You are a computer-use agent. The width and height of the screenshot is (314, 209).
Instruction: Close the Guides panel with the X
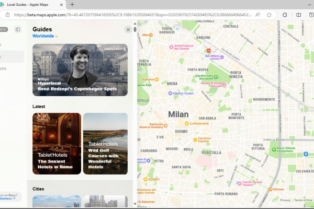(x=128, y=30)
